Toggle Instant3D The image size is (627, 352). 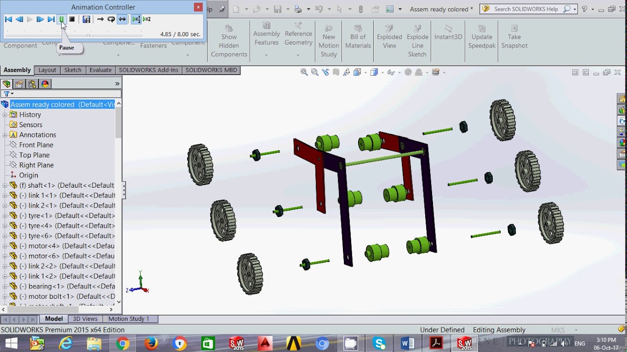[x=448, y=32]
